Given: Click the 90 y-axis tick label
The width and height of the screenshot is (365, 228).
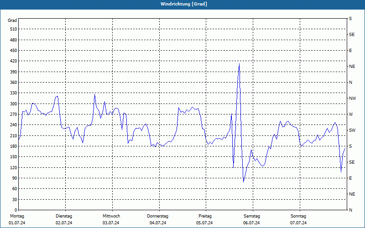Looking at the screenshot, I should (x=15, y=178).
